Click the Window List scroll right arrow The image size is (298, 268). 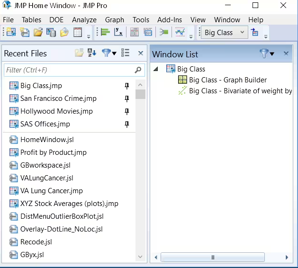[287, 258]
